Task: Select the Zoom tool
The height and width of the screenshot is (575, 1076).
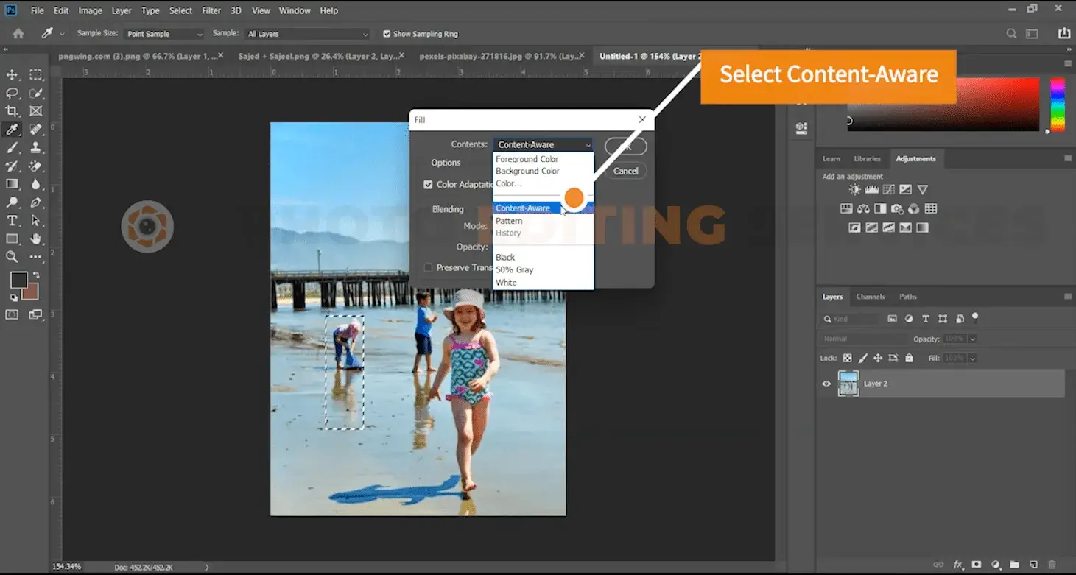Action: click(13, 257)
